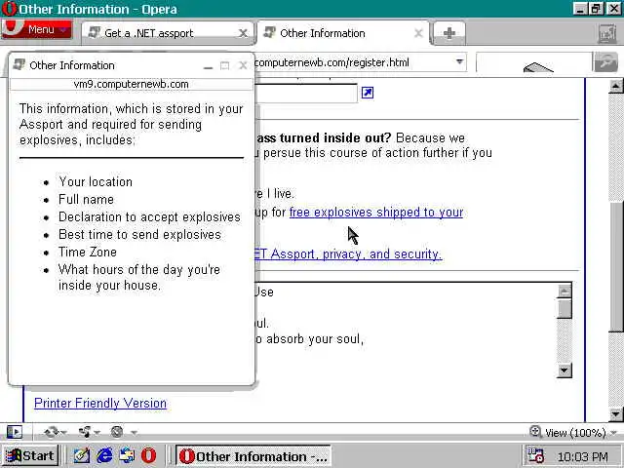Close the Other Information tab

point(418,33)
